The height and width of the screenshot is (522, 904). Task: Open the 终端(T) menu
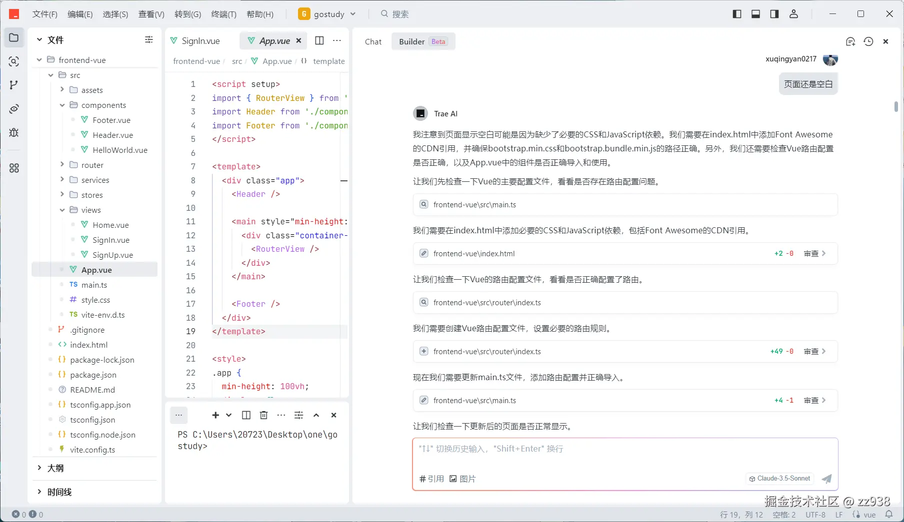[x=223, y=14]
